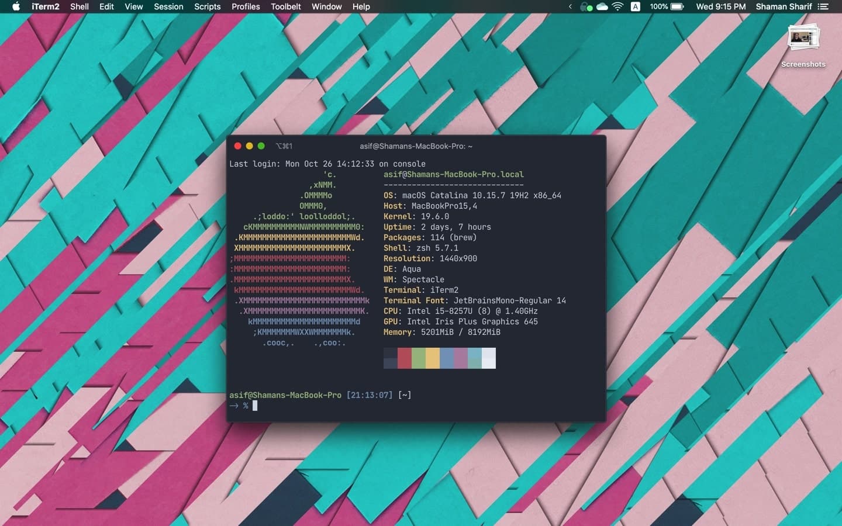This screenshot has width=842, height=526.
Task: Open the Shell menu
Action: point(80,6)
